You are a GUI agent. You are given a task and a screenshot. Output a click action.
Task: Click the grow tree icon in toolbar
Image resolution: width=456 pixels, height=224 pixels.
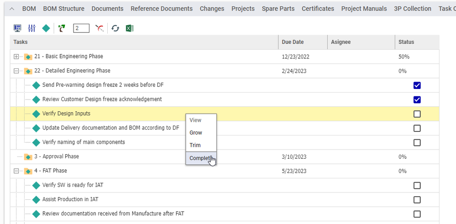[x=62, y=28]
